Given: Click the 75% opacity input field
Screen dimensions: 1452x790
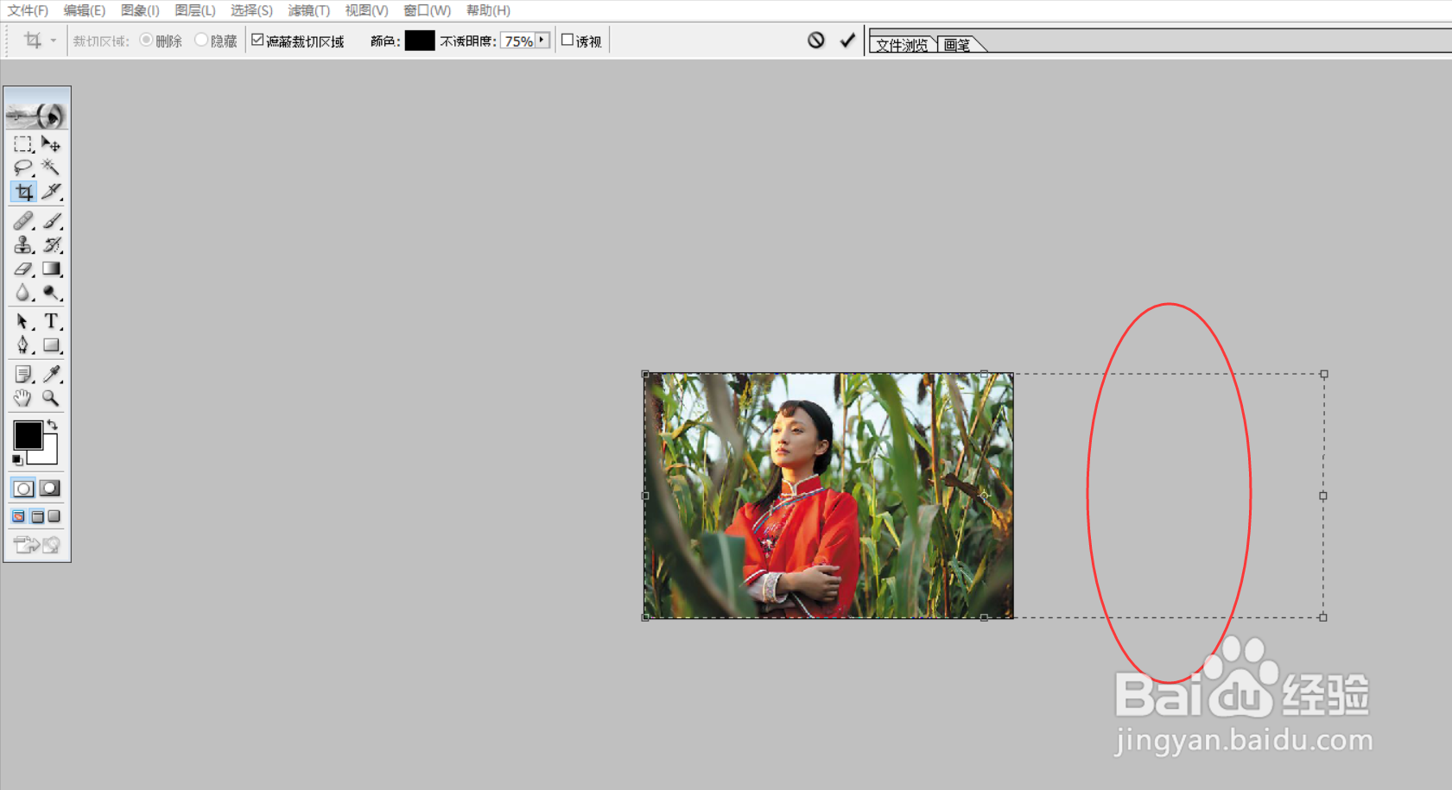Looking at the screenshot, I should tap(517, 41).
